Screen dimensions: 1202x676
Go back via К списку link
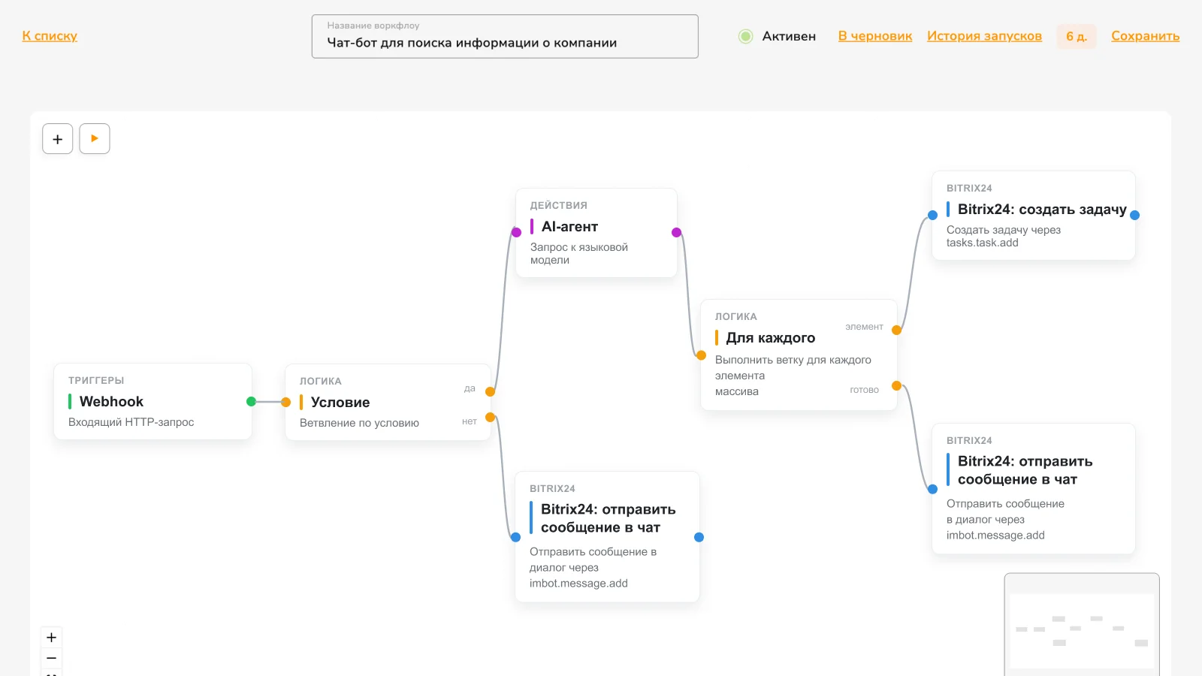[50, 36]
